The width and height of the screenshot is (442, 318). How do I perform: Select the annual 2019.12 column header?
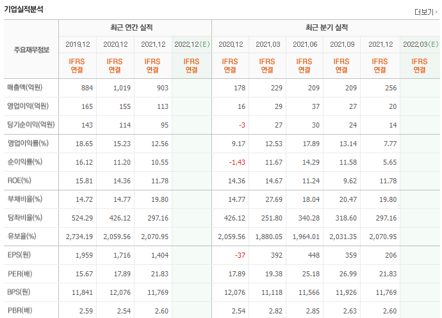coord(78,44)
